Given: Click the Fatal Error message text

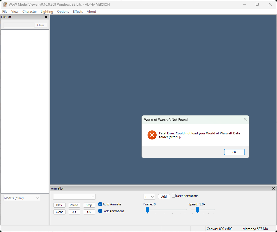Looking at the screenshot, I should (200, 135).
